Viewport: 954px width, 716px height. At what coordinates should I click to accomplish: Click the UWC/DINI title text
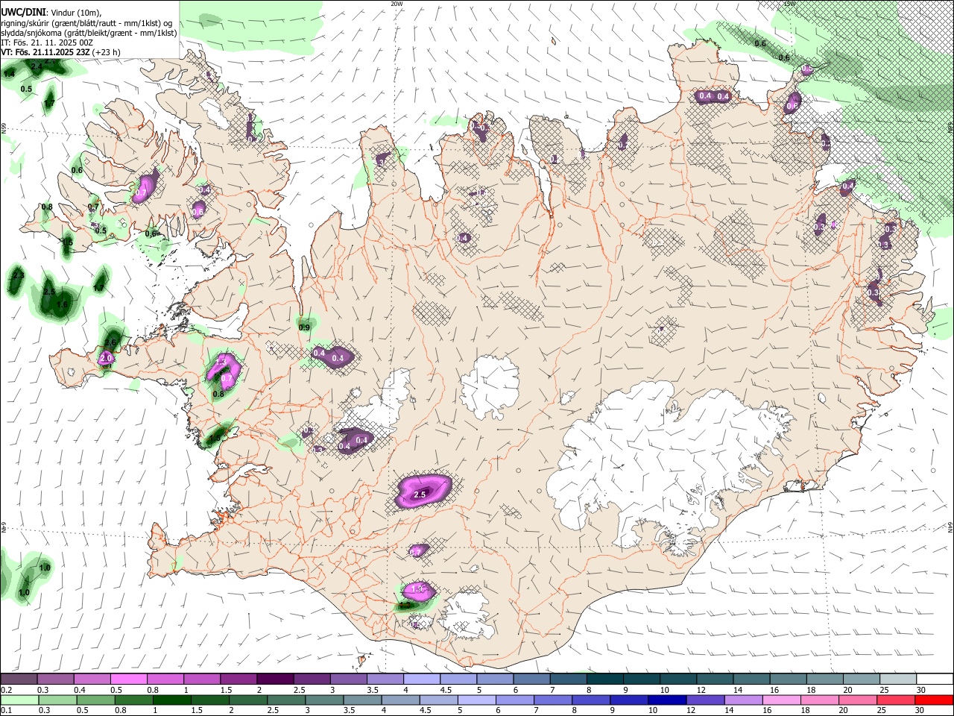pos(23,13)
